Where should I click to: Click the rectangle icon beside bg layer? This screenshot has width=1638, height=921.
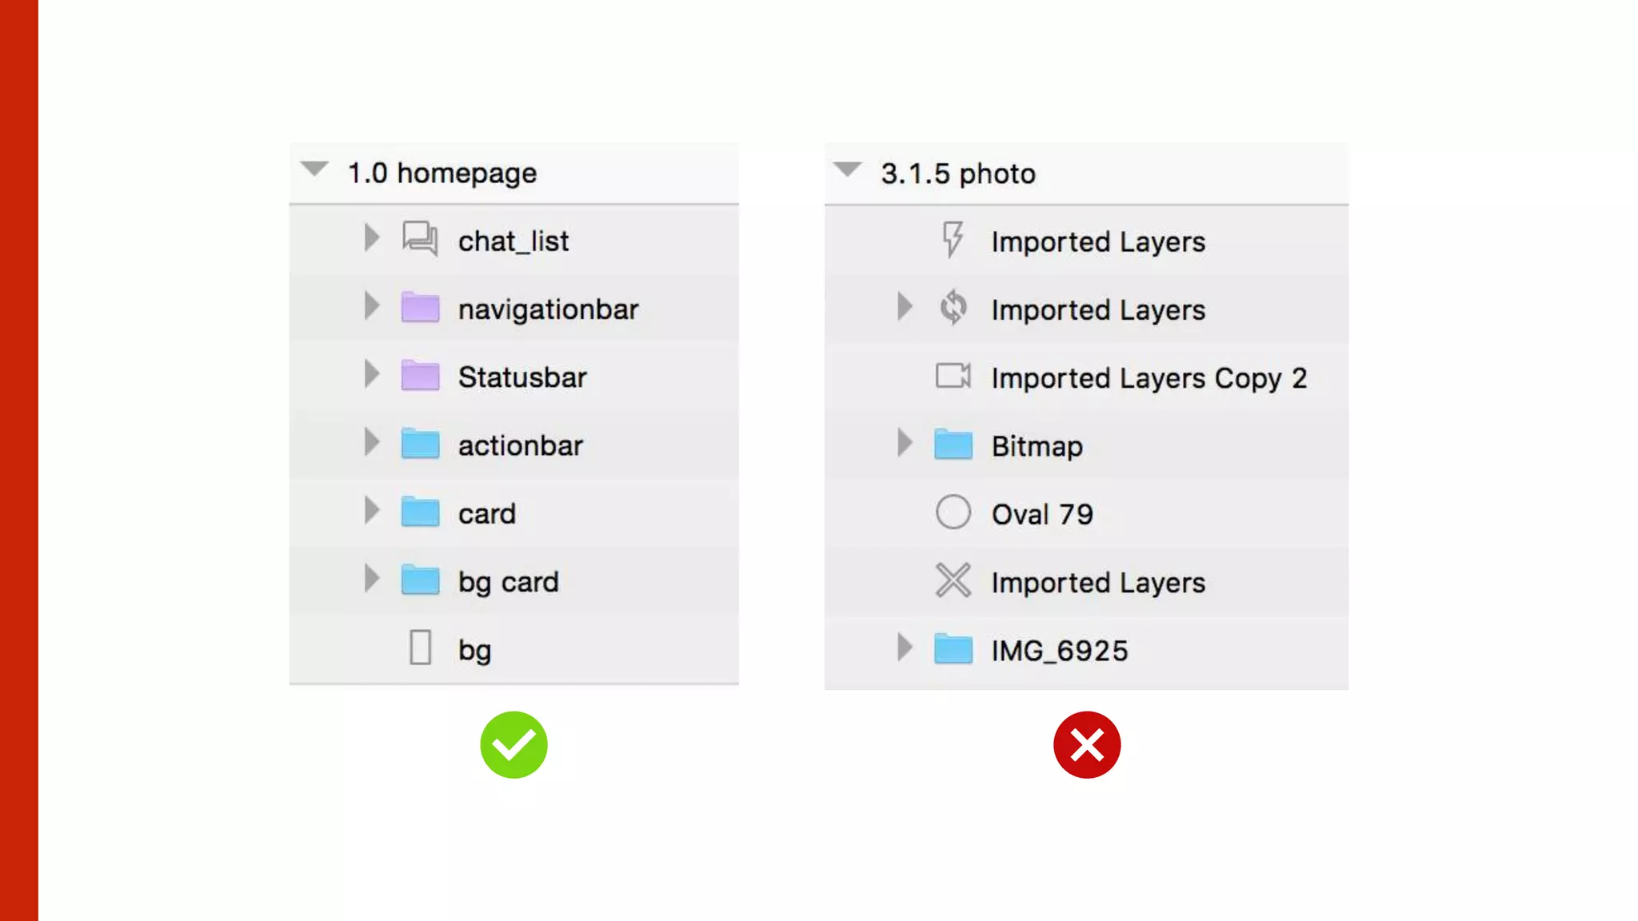click(x=420, y=648)
